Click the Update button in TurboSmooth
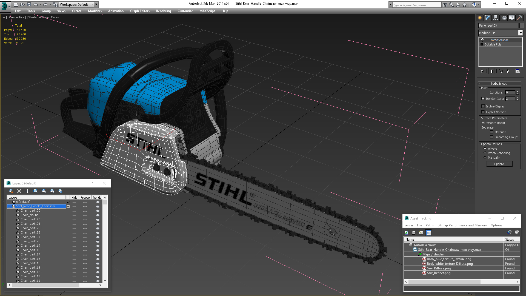 pos(499,164)
